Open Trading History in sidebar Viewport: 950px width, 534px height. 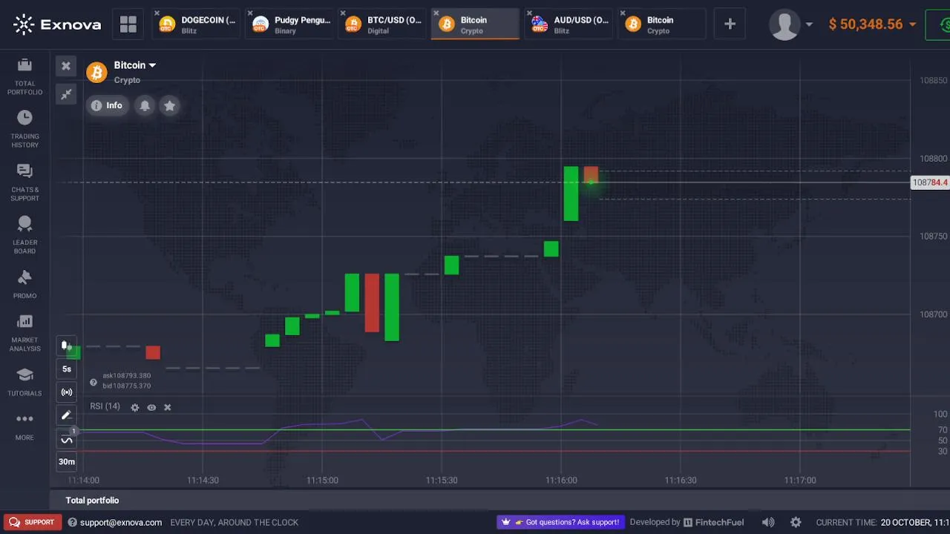pos(24,130)
